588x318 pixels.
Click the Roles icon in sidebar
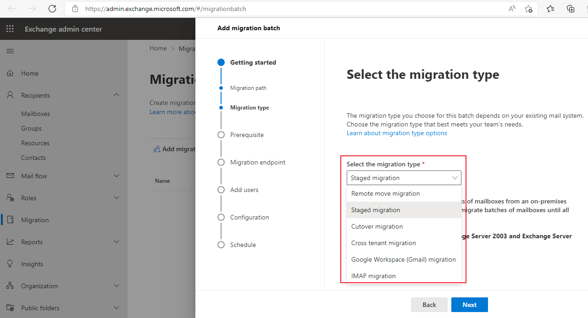click(10, 198)
